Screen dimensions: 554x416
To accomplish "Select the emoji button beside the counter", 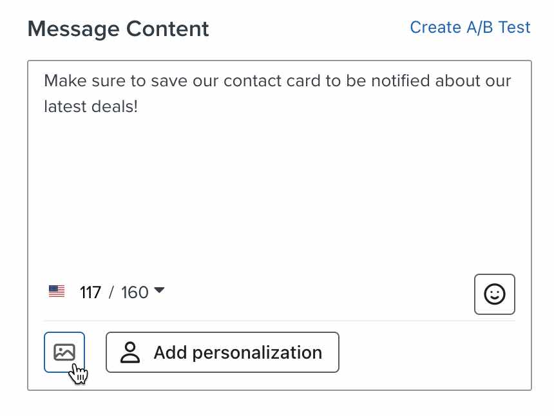I will pos(494,294).
